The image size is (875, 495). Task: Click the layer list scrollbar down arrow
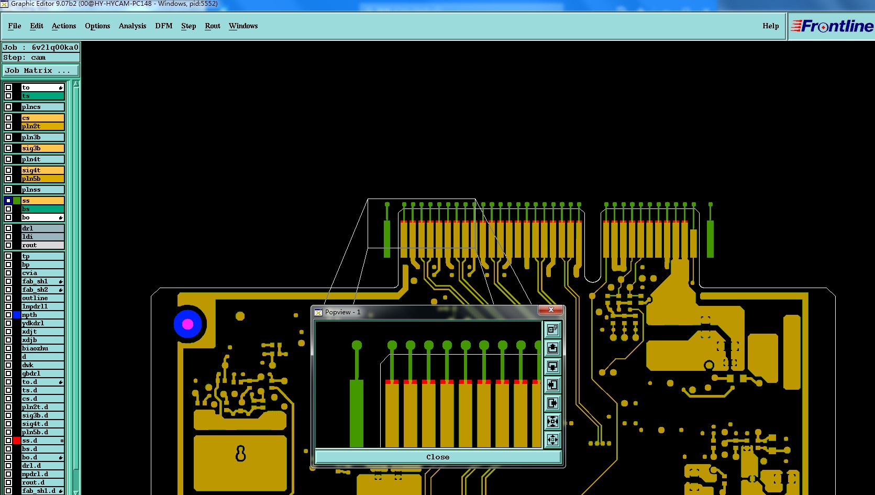76,492
